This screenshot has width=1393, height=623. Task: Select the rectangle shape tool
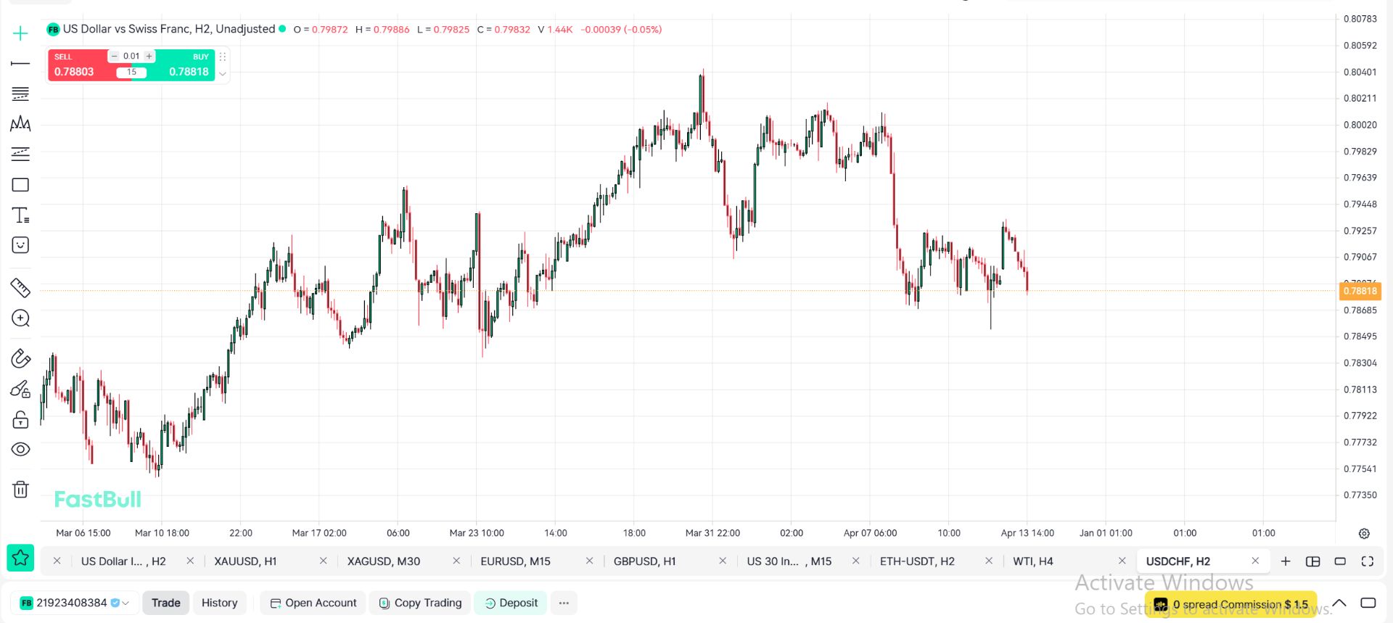click(x=20, y=185)
